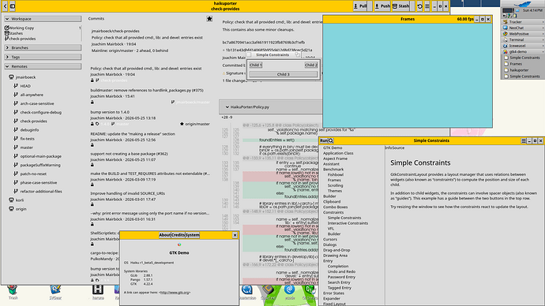Screen dimensions: 545x306
Task: Select the debuginfo remote branch
Action: (29, 130)
